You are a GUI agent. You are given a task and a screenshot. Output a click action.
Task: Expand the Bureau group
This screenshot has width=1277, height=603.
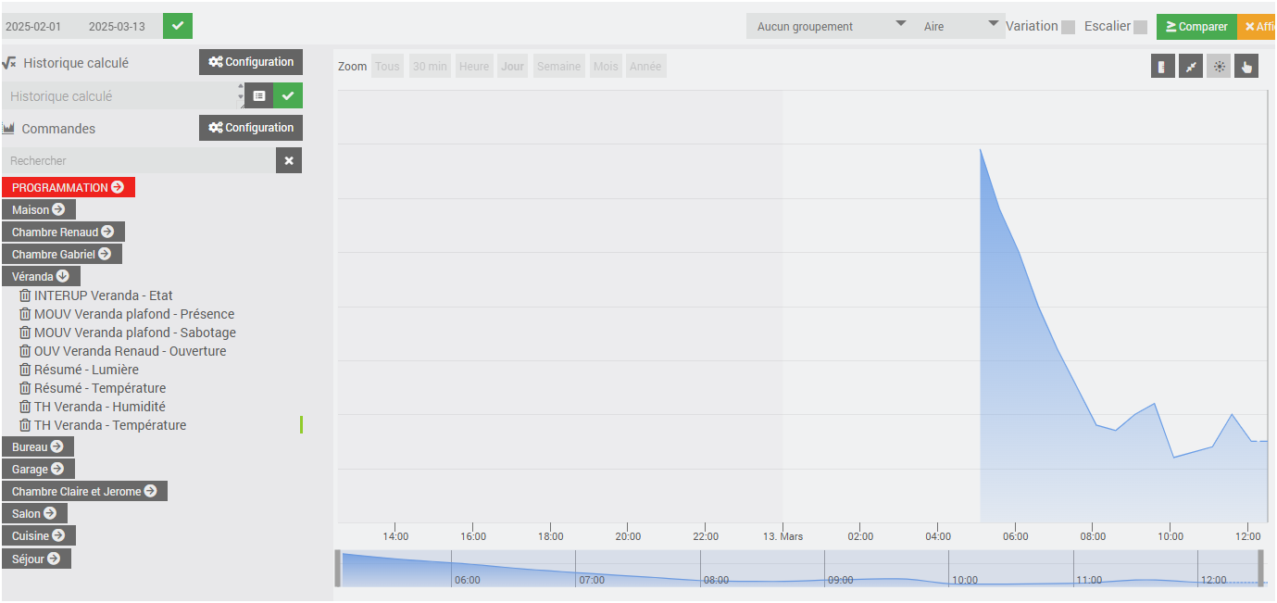(x=38, y=446)
